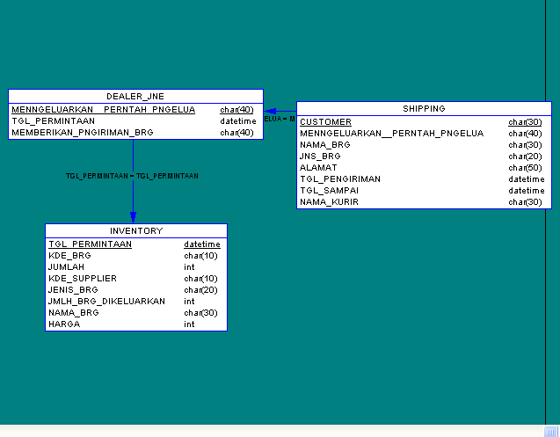560x437 pixels.
Task: Click JENIS_BRG column in INVENTORY
Action: [x=73, y=290]
